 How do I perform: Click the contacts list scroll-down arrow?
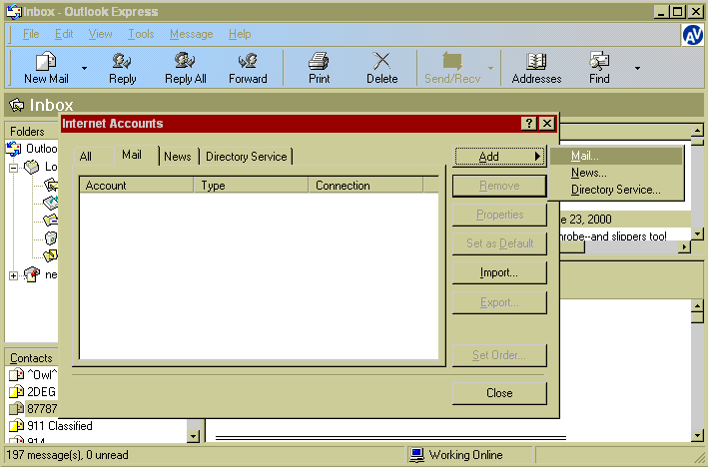point(194,436)
